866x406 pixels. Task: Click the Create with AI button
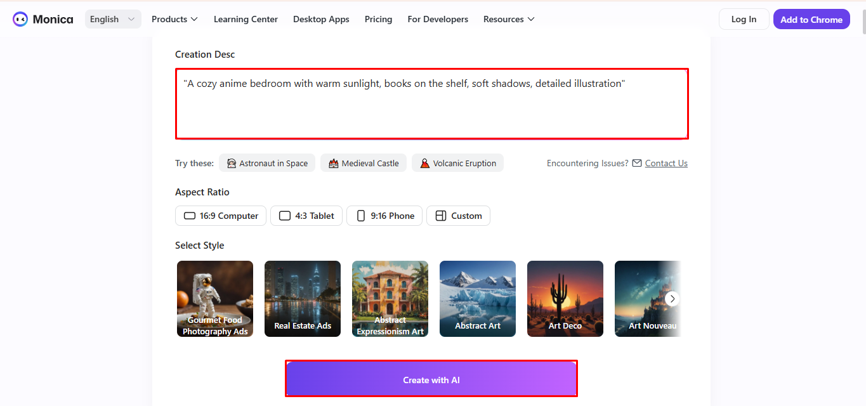[x=431, y=378]
